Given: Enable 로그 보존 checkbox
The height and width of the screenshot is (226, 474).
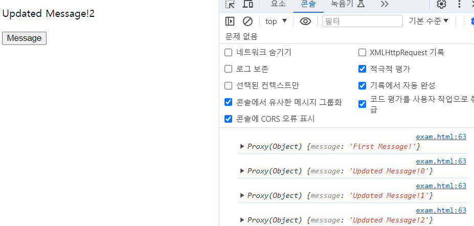Looking at the screenshot, I should click(x=228, y=69).
